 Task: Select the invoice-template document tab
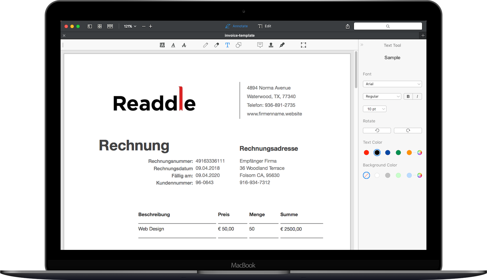point(240,35)
